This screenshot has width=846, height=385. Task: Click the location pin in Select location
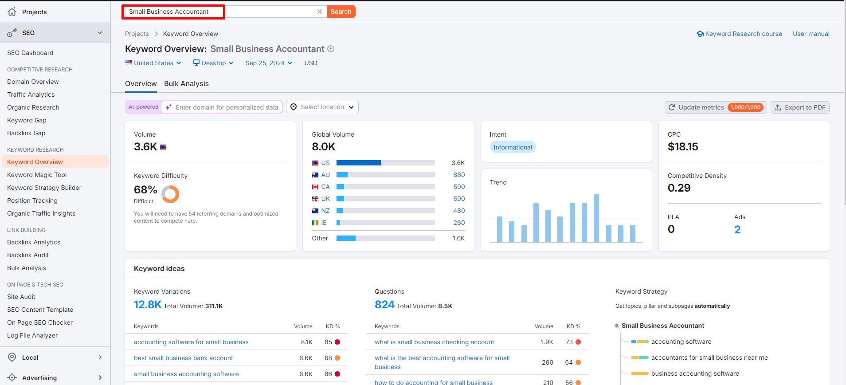(294, 107)
